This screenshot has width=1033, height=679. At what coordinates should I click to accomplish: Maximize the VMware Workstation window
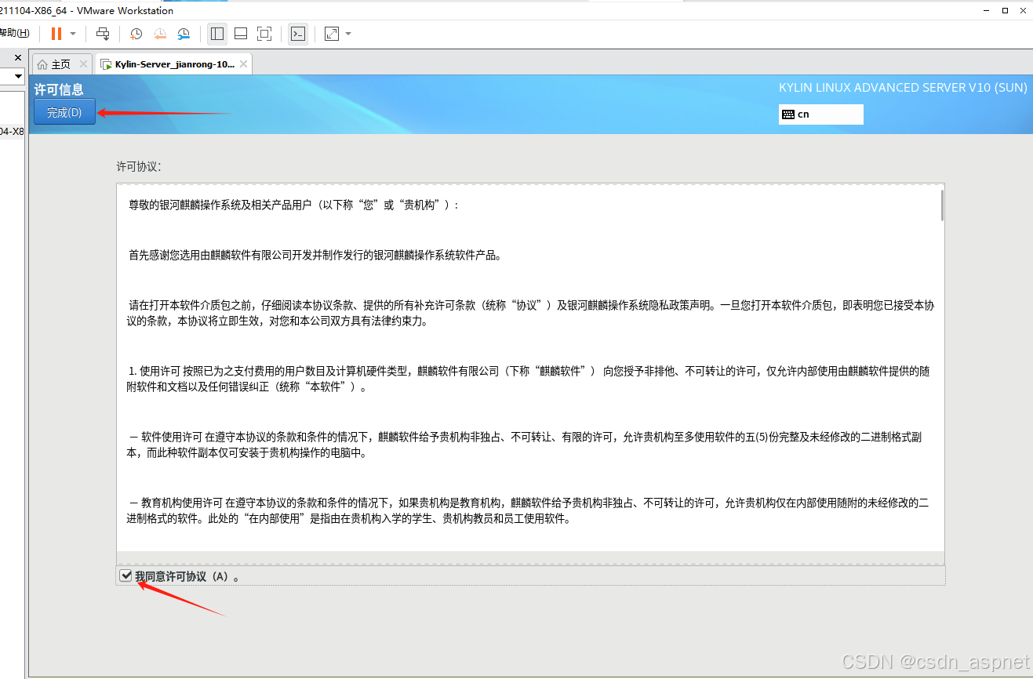point(1005,10)
